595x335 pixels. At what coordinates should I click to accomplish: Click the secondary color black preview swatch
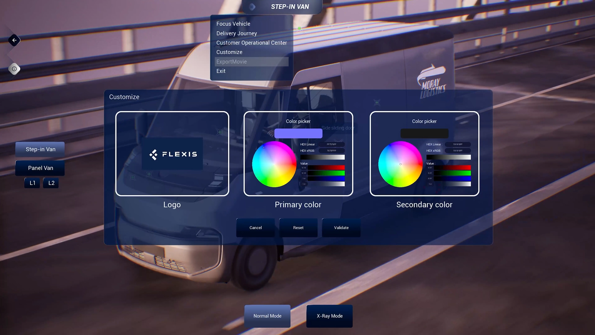tap(425, 133)
